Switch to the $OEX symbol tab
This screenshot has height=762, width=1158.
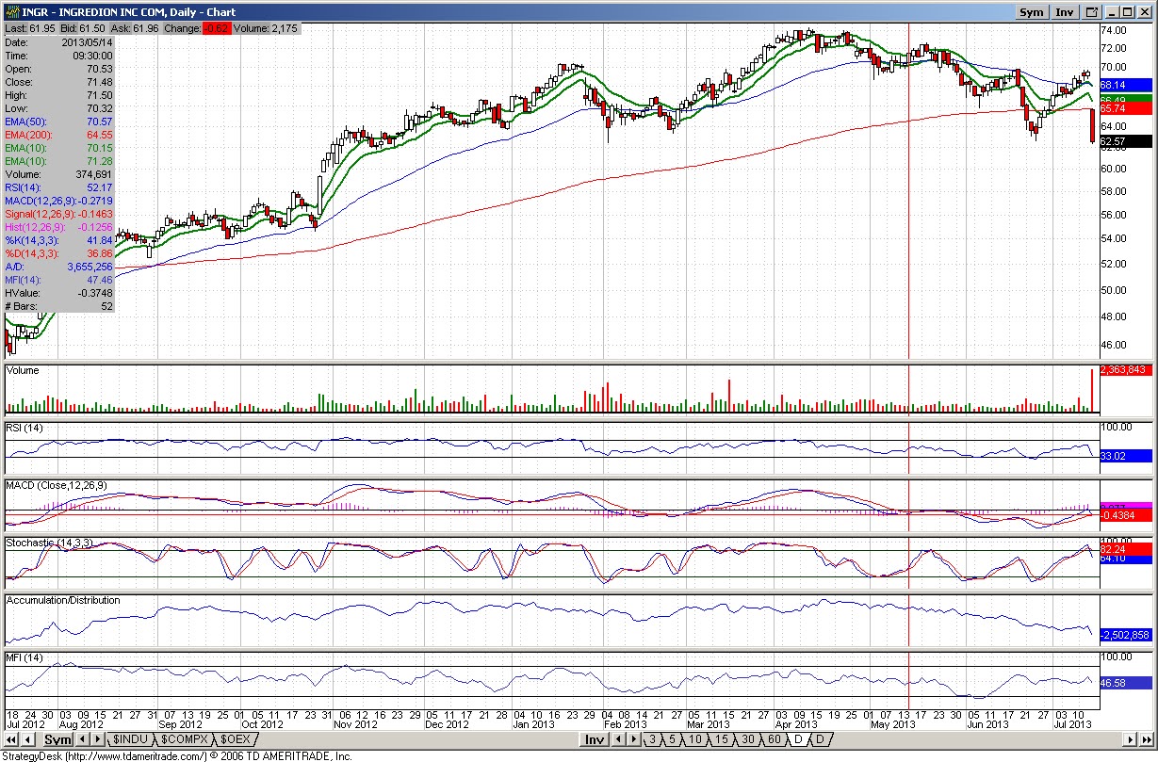click(x=236, y=739)
